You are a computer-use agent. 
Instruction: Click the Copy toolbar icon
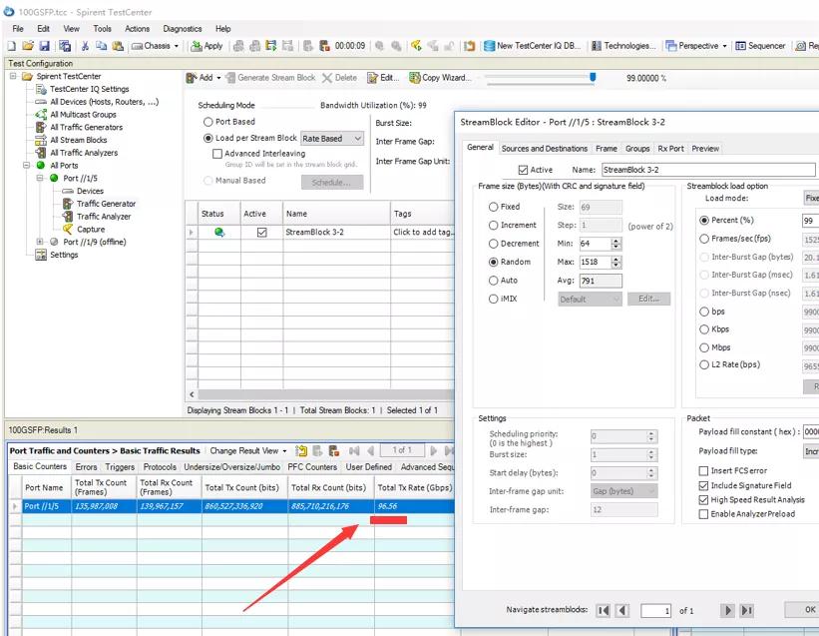pyautogui.click(x=101, y=46)
